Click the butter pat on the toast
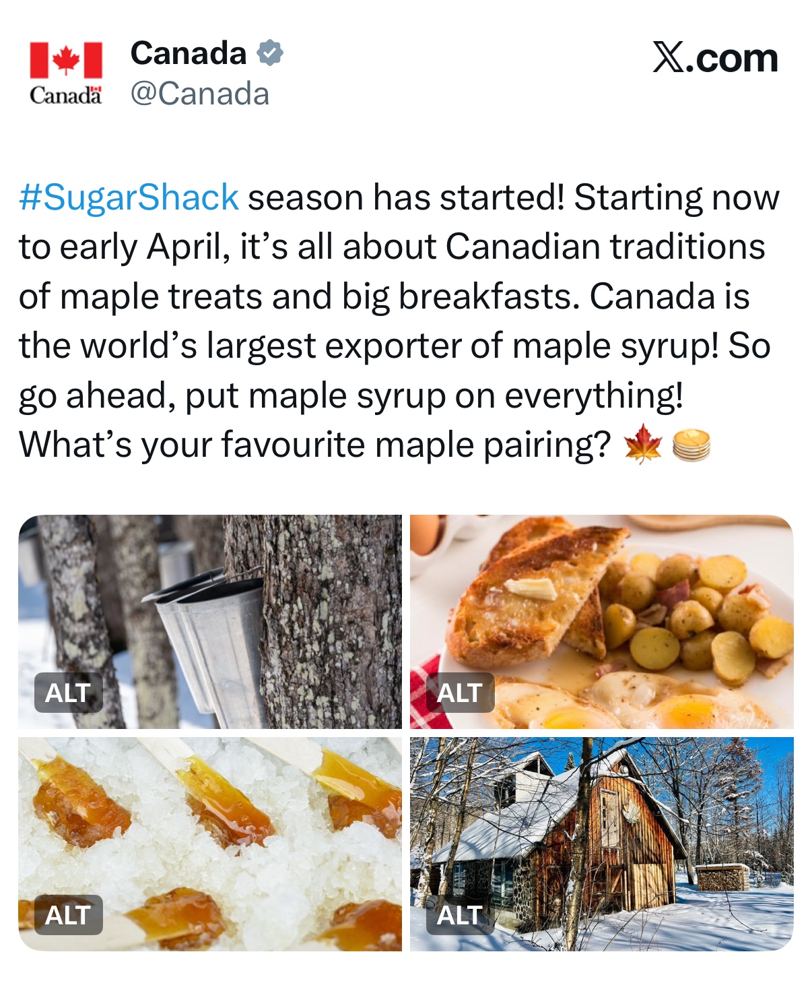The image size is (812, 983). point(532,588)
